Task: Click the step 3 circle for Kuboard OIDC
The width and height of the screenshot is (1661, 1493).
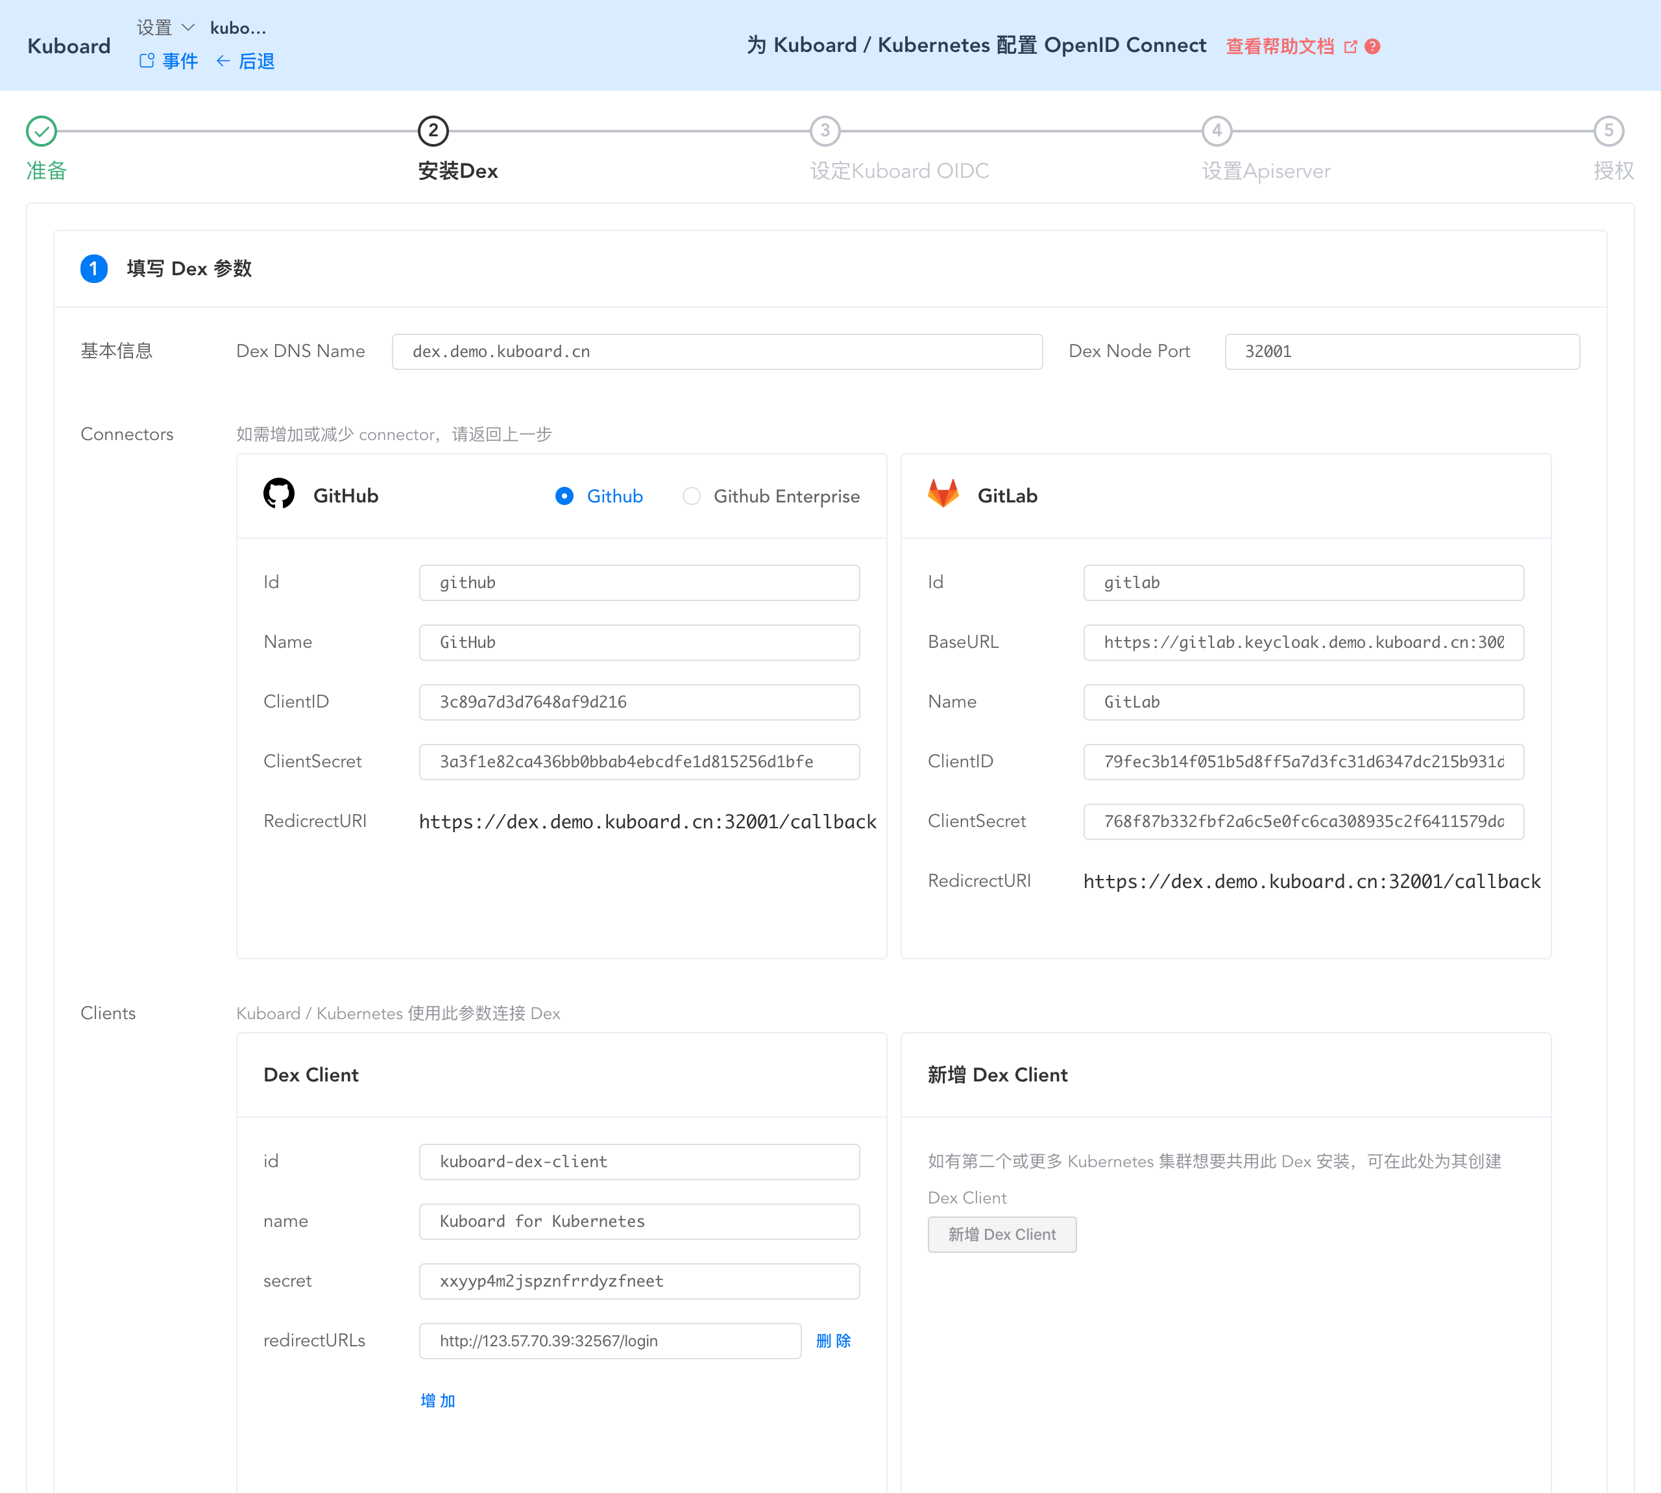Action: pyautogui.click(x=825, y=130)
